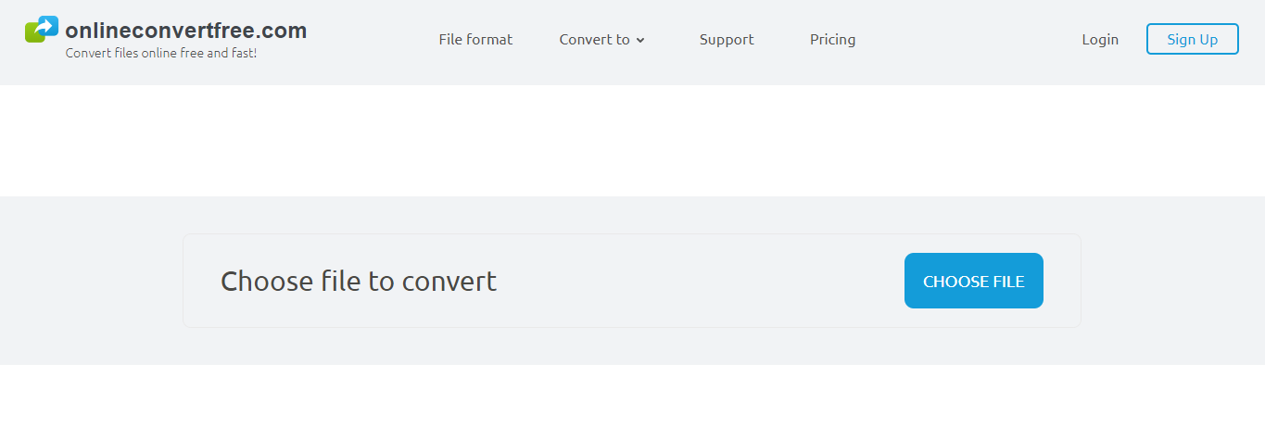1265x427 pixels.
Task: Click the white blank area above the upload section
Action: click(x=632, y=141)
